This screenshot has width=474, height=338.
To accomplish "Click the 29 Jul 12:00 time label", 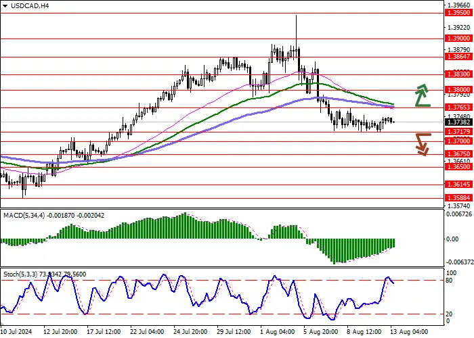I will pos(234,332).
